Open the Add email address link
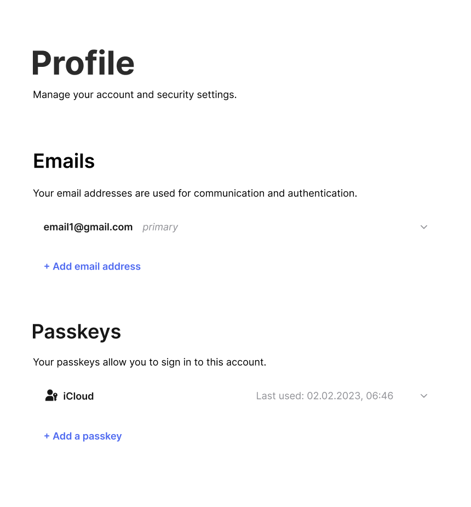Screen dimensions: 471x507 click(93, 266)
